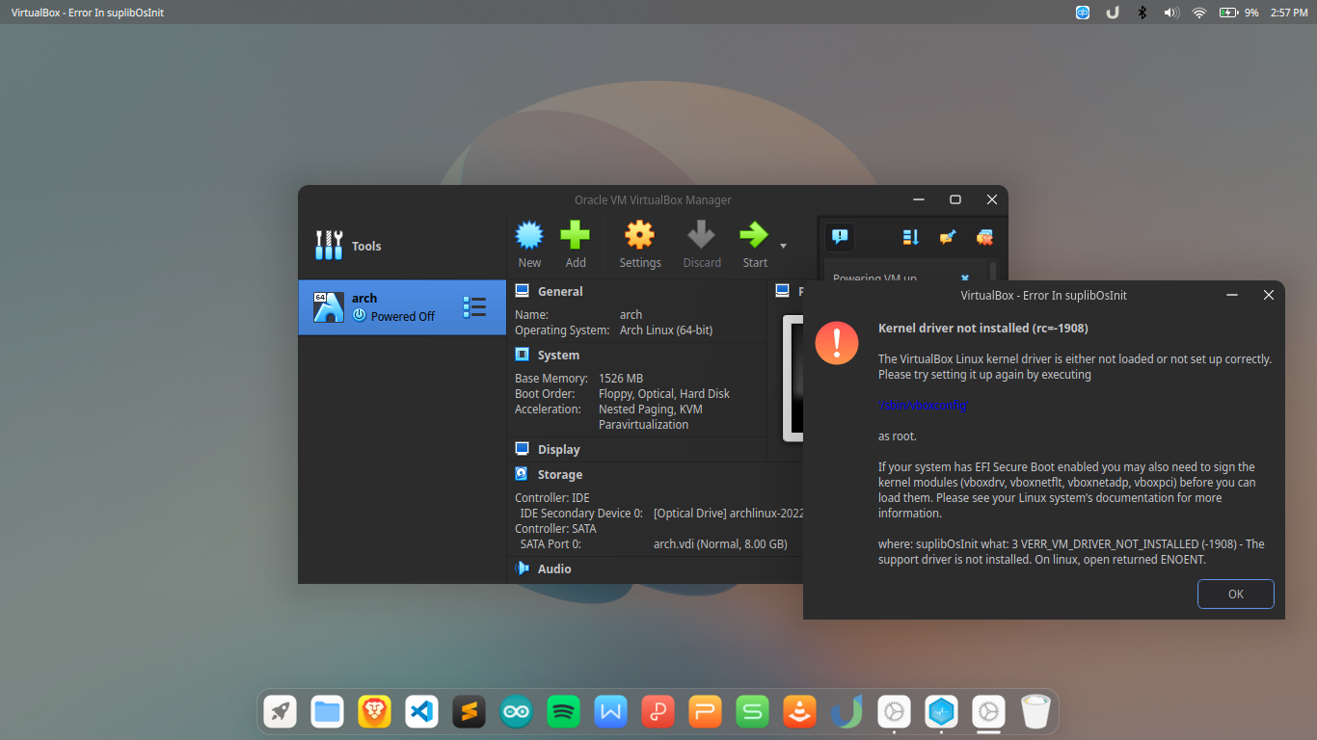Click OK in the error dialog

click(1236, 594)
